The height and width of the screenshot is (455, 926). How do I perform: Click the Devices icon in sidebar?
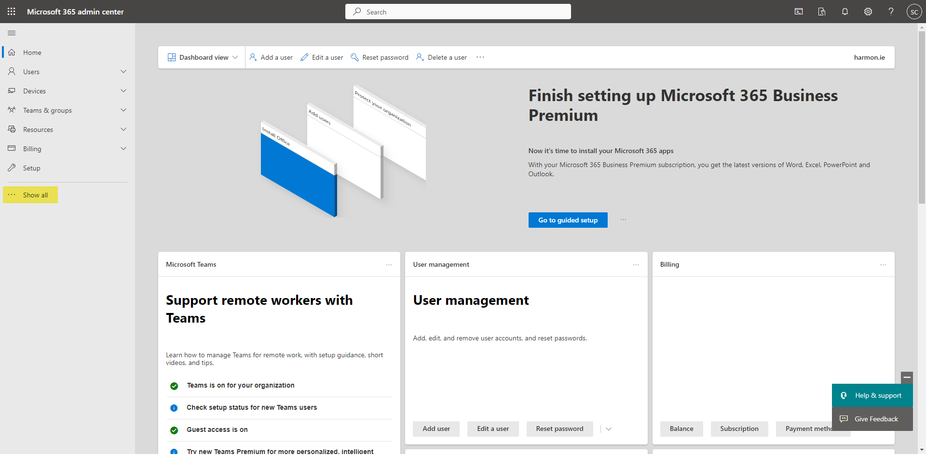12,91
